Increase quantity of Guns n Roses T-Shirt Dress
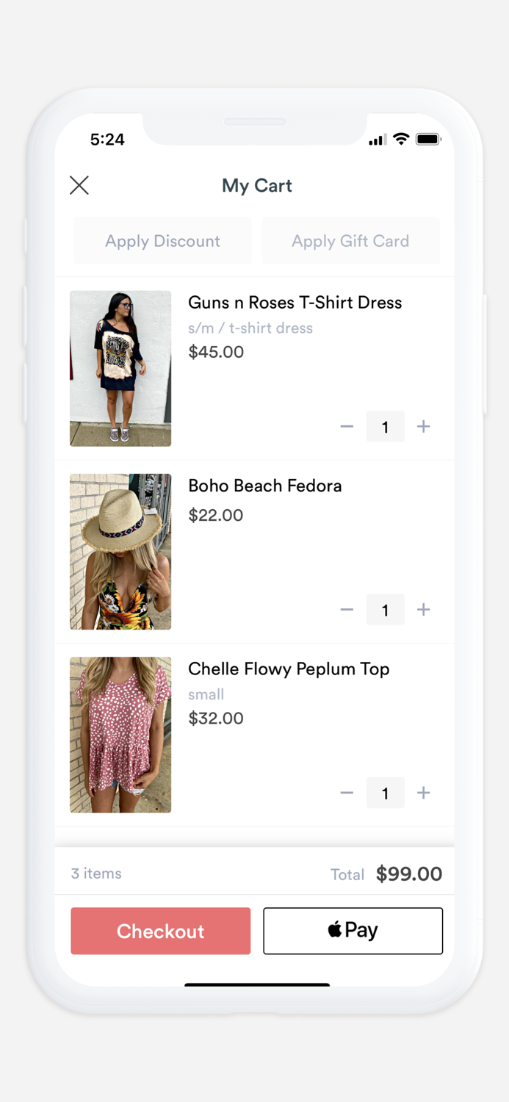509x1102 pixels. point(424,426)
